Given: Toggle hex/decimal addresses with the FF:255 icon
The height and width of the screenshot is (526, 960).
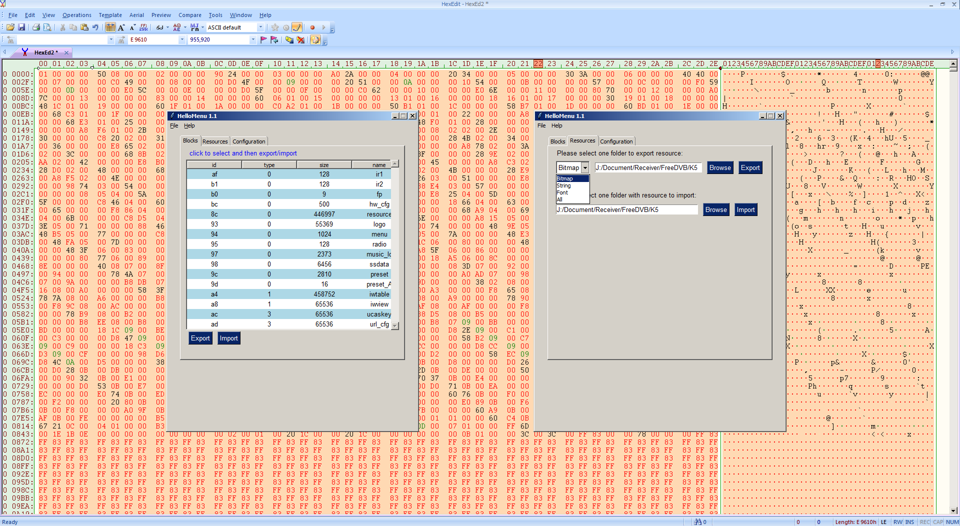Looking at the screenshot, I should [144, 27].
